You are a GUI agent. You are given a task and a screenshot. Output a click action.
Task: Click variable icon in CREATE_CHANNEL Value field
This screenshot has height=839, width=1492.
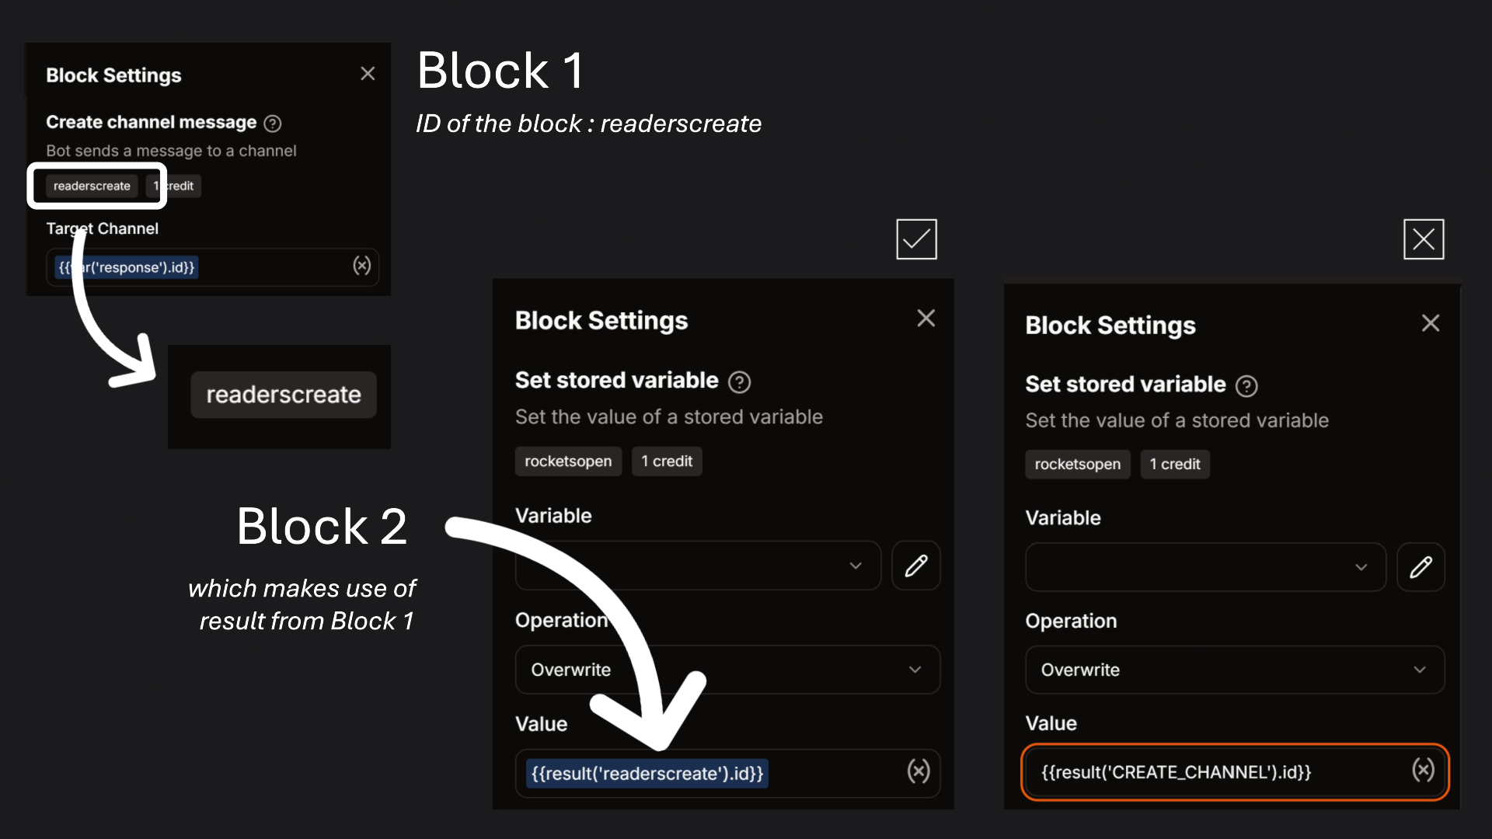point(1423,771)
